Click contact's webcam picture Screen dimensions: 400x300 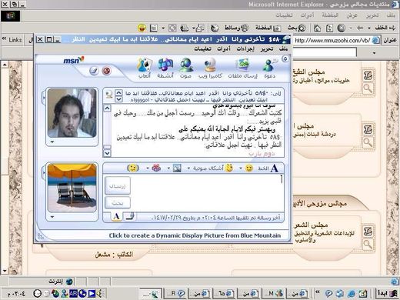tap(72, 113)
